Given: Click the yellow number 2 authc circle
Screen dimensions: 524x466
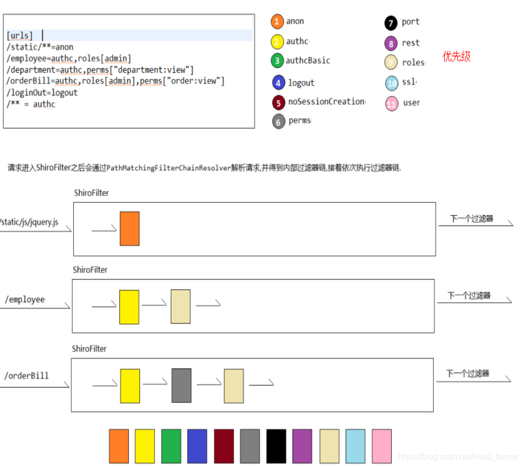Looking at the screenshot, I should click(x=278, y=42).
